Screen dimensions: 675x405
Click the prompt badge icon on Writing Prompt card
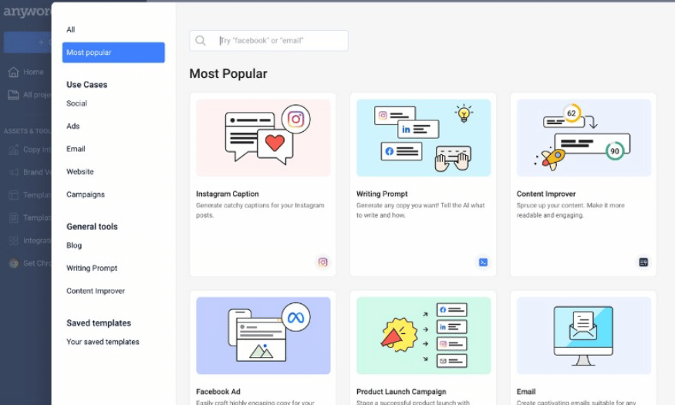pyautogui.click(x=483, y=262)
